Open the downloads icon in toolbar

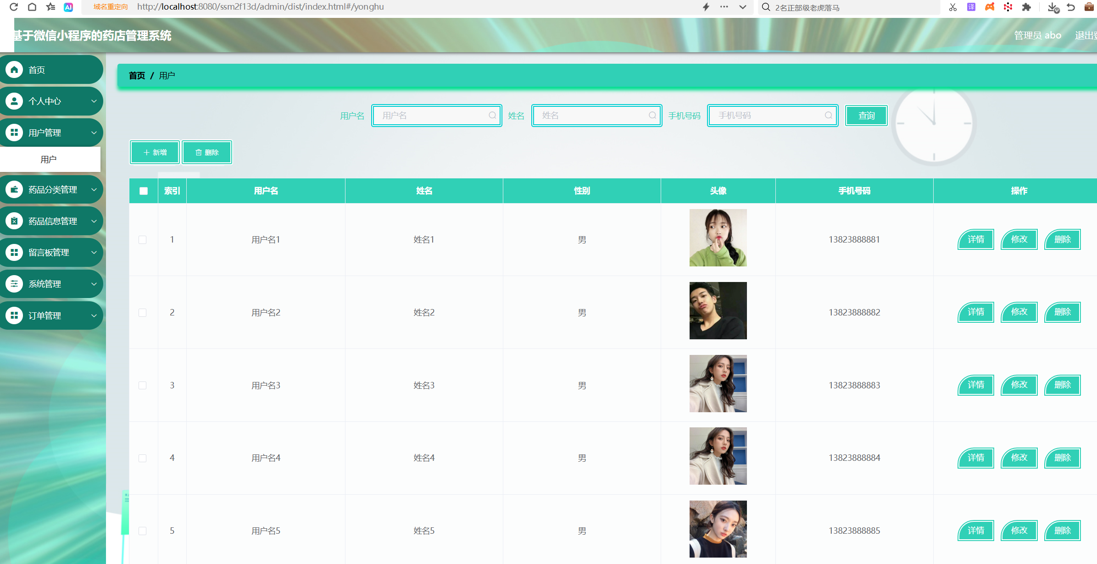(1053, 7)
